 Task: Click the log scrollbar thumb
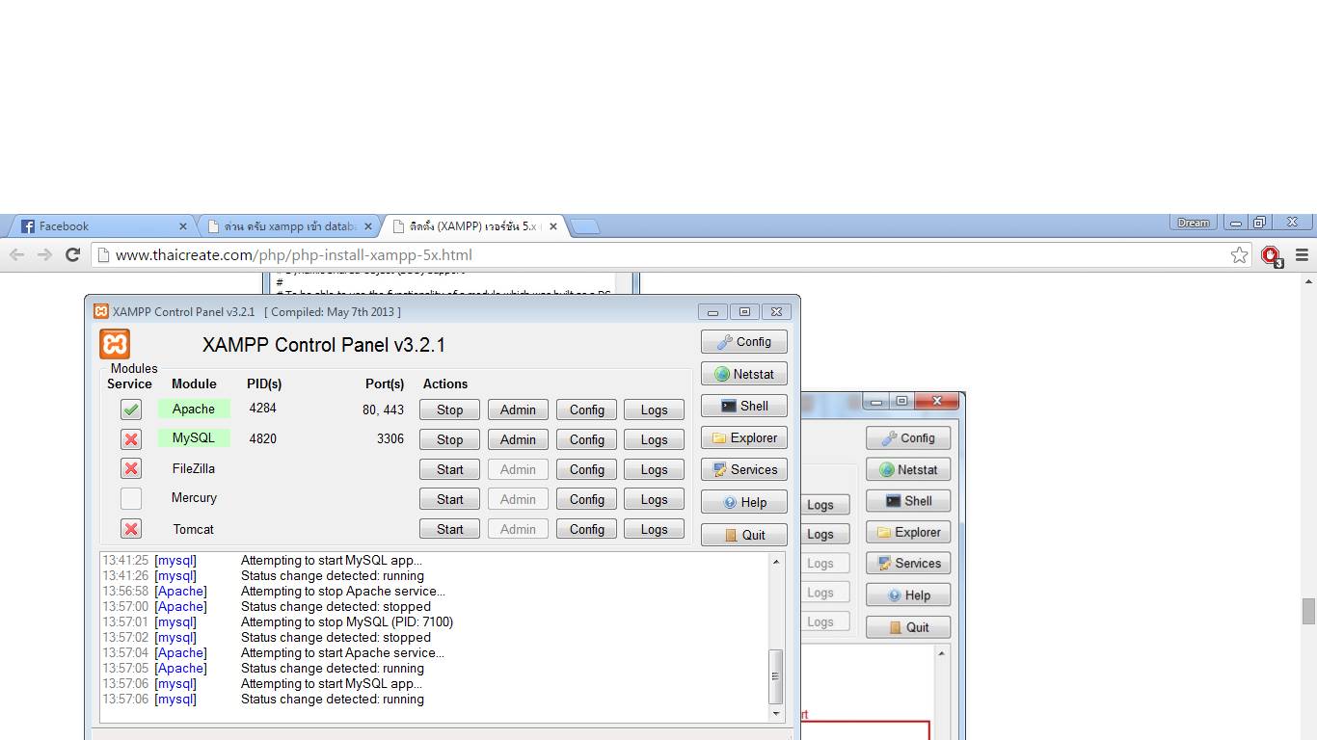pyautogui.click(x=776, y=676)
